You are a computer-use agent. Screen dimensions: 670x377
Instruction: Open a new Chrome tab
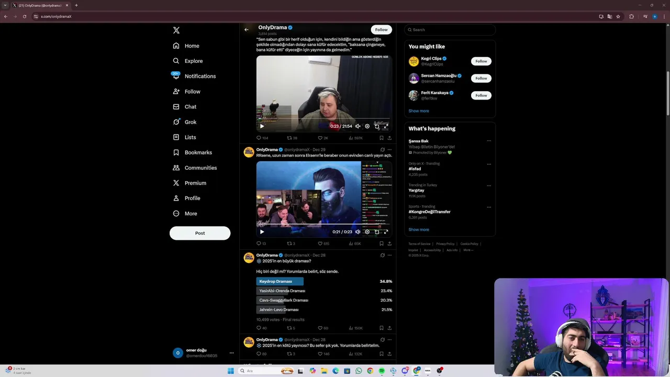pyautogui.click(x=76, y=5)
